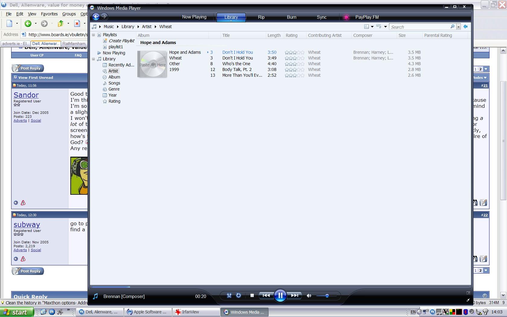
Task: Click the PayPlay.FM pink store icon
Action: point(346,17)
